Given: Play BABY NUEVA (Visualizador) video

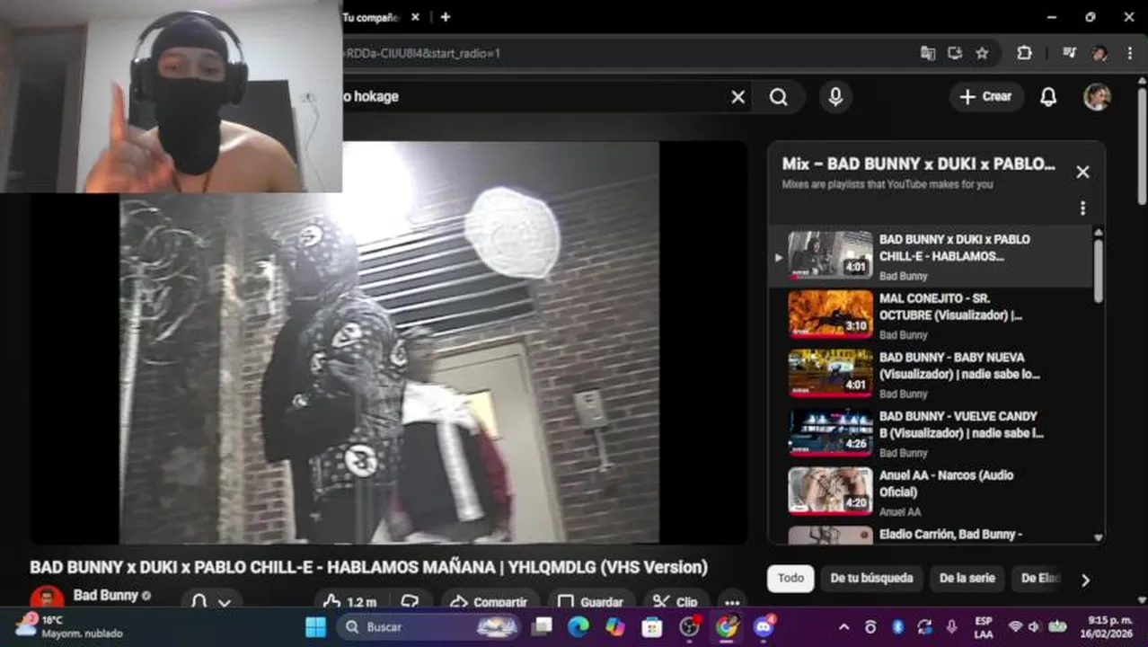Looking at the screenshot, I should pyautogui.click(x=830, y=374).
